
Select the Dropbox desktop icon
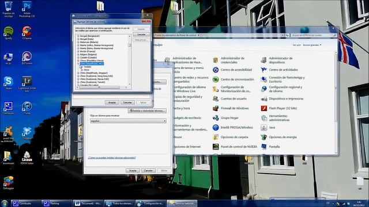click(27, 133)
